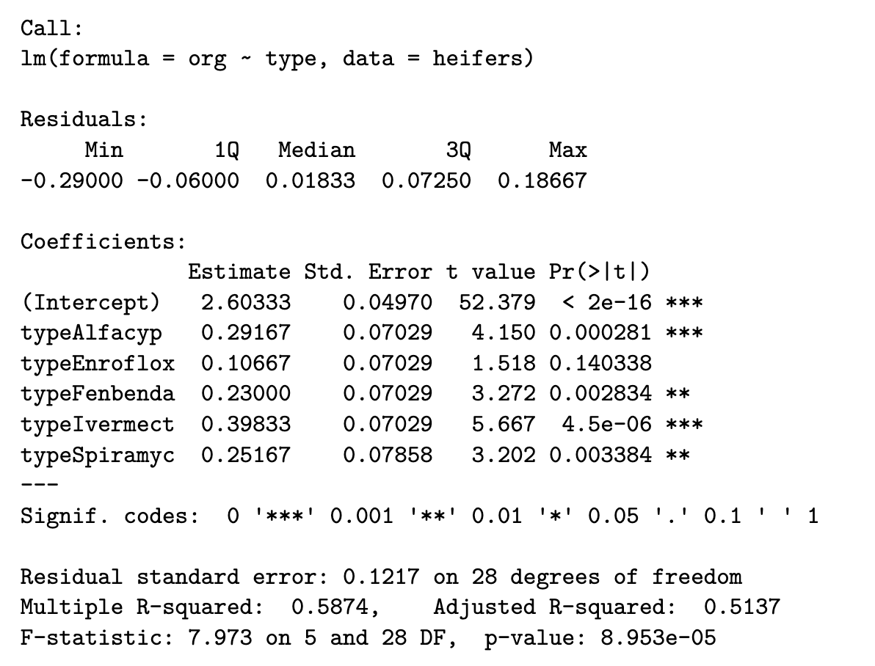Screen dimensions: 875x666
Task: Click the typeAlfacyp row label
Action: (x=91, y=333)
